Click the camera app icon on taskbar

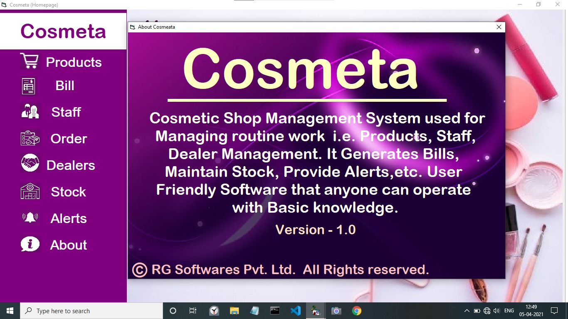[x=336, y=310]
